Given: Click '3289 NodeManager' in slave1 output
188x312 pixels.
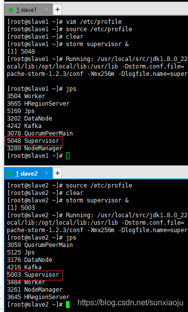Looking at the screenshot, I should coord(35,148).
